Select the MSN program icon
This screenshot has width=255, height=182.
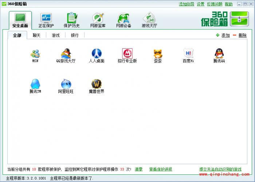[x=35, y=53]
